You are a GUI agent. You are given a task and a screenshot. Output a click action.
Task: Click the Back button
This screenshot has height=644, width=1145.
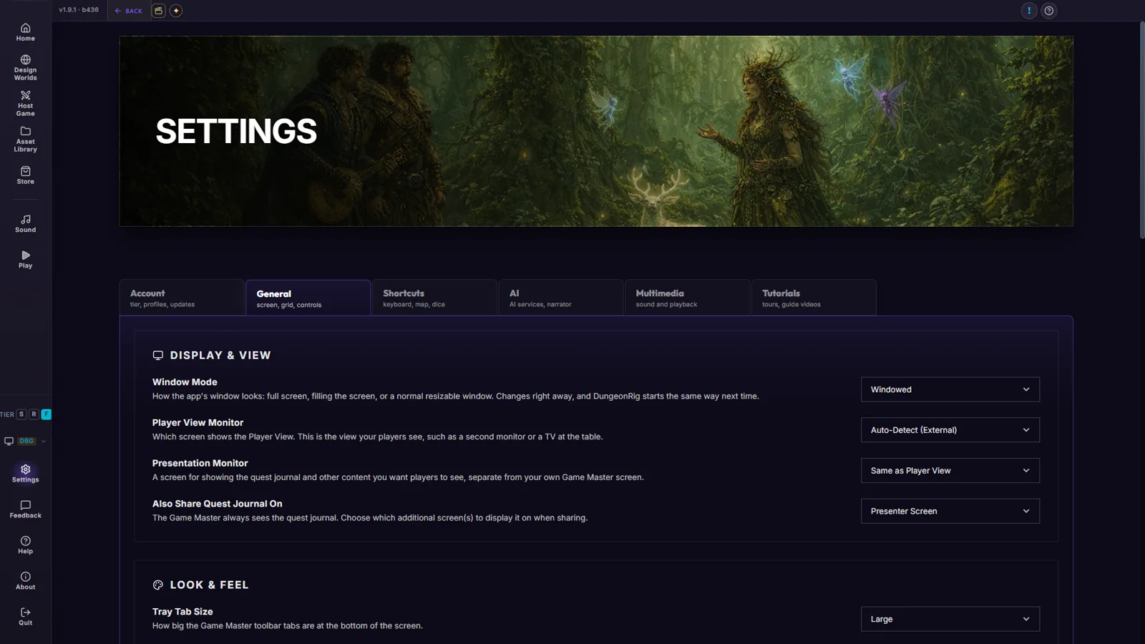pyautogui.click(x=129, y=11)
